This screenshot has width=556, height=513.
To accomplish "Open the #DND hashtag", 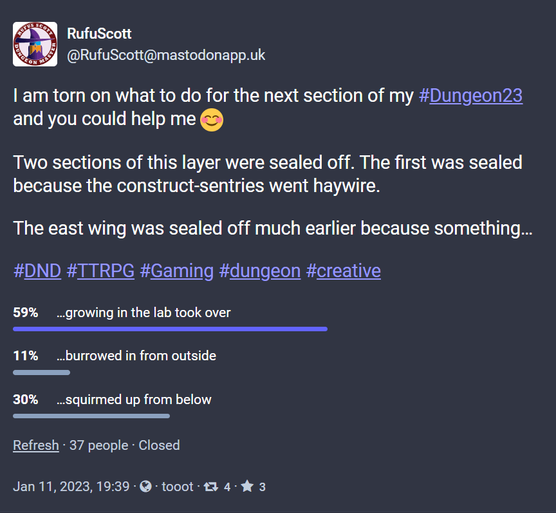I will click(37, 271).
